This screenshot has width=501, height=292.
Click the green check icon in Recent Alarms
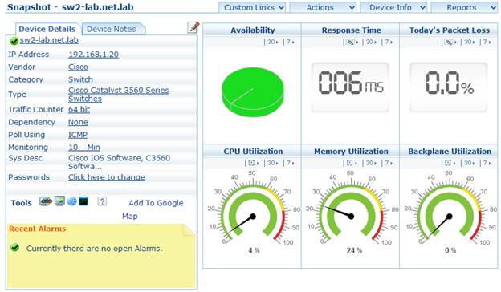point(14,248)
